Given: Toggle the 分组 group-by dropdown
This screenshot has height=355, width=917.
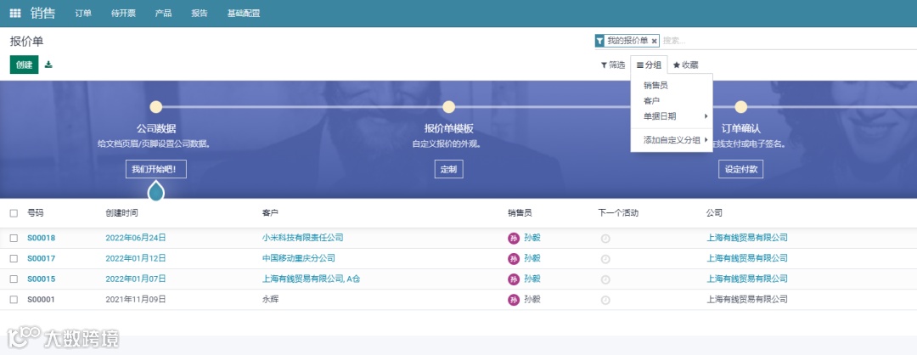Looking at the screenshot, I should (x=649, y=65).
